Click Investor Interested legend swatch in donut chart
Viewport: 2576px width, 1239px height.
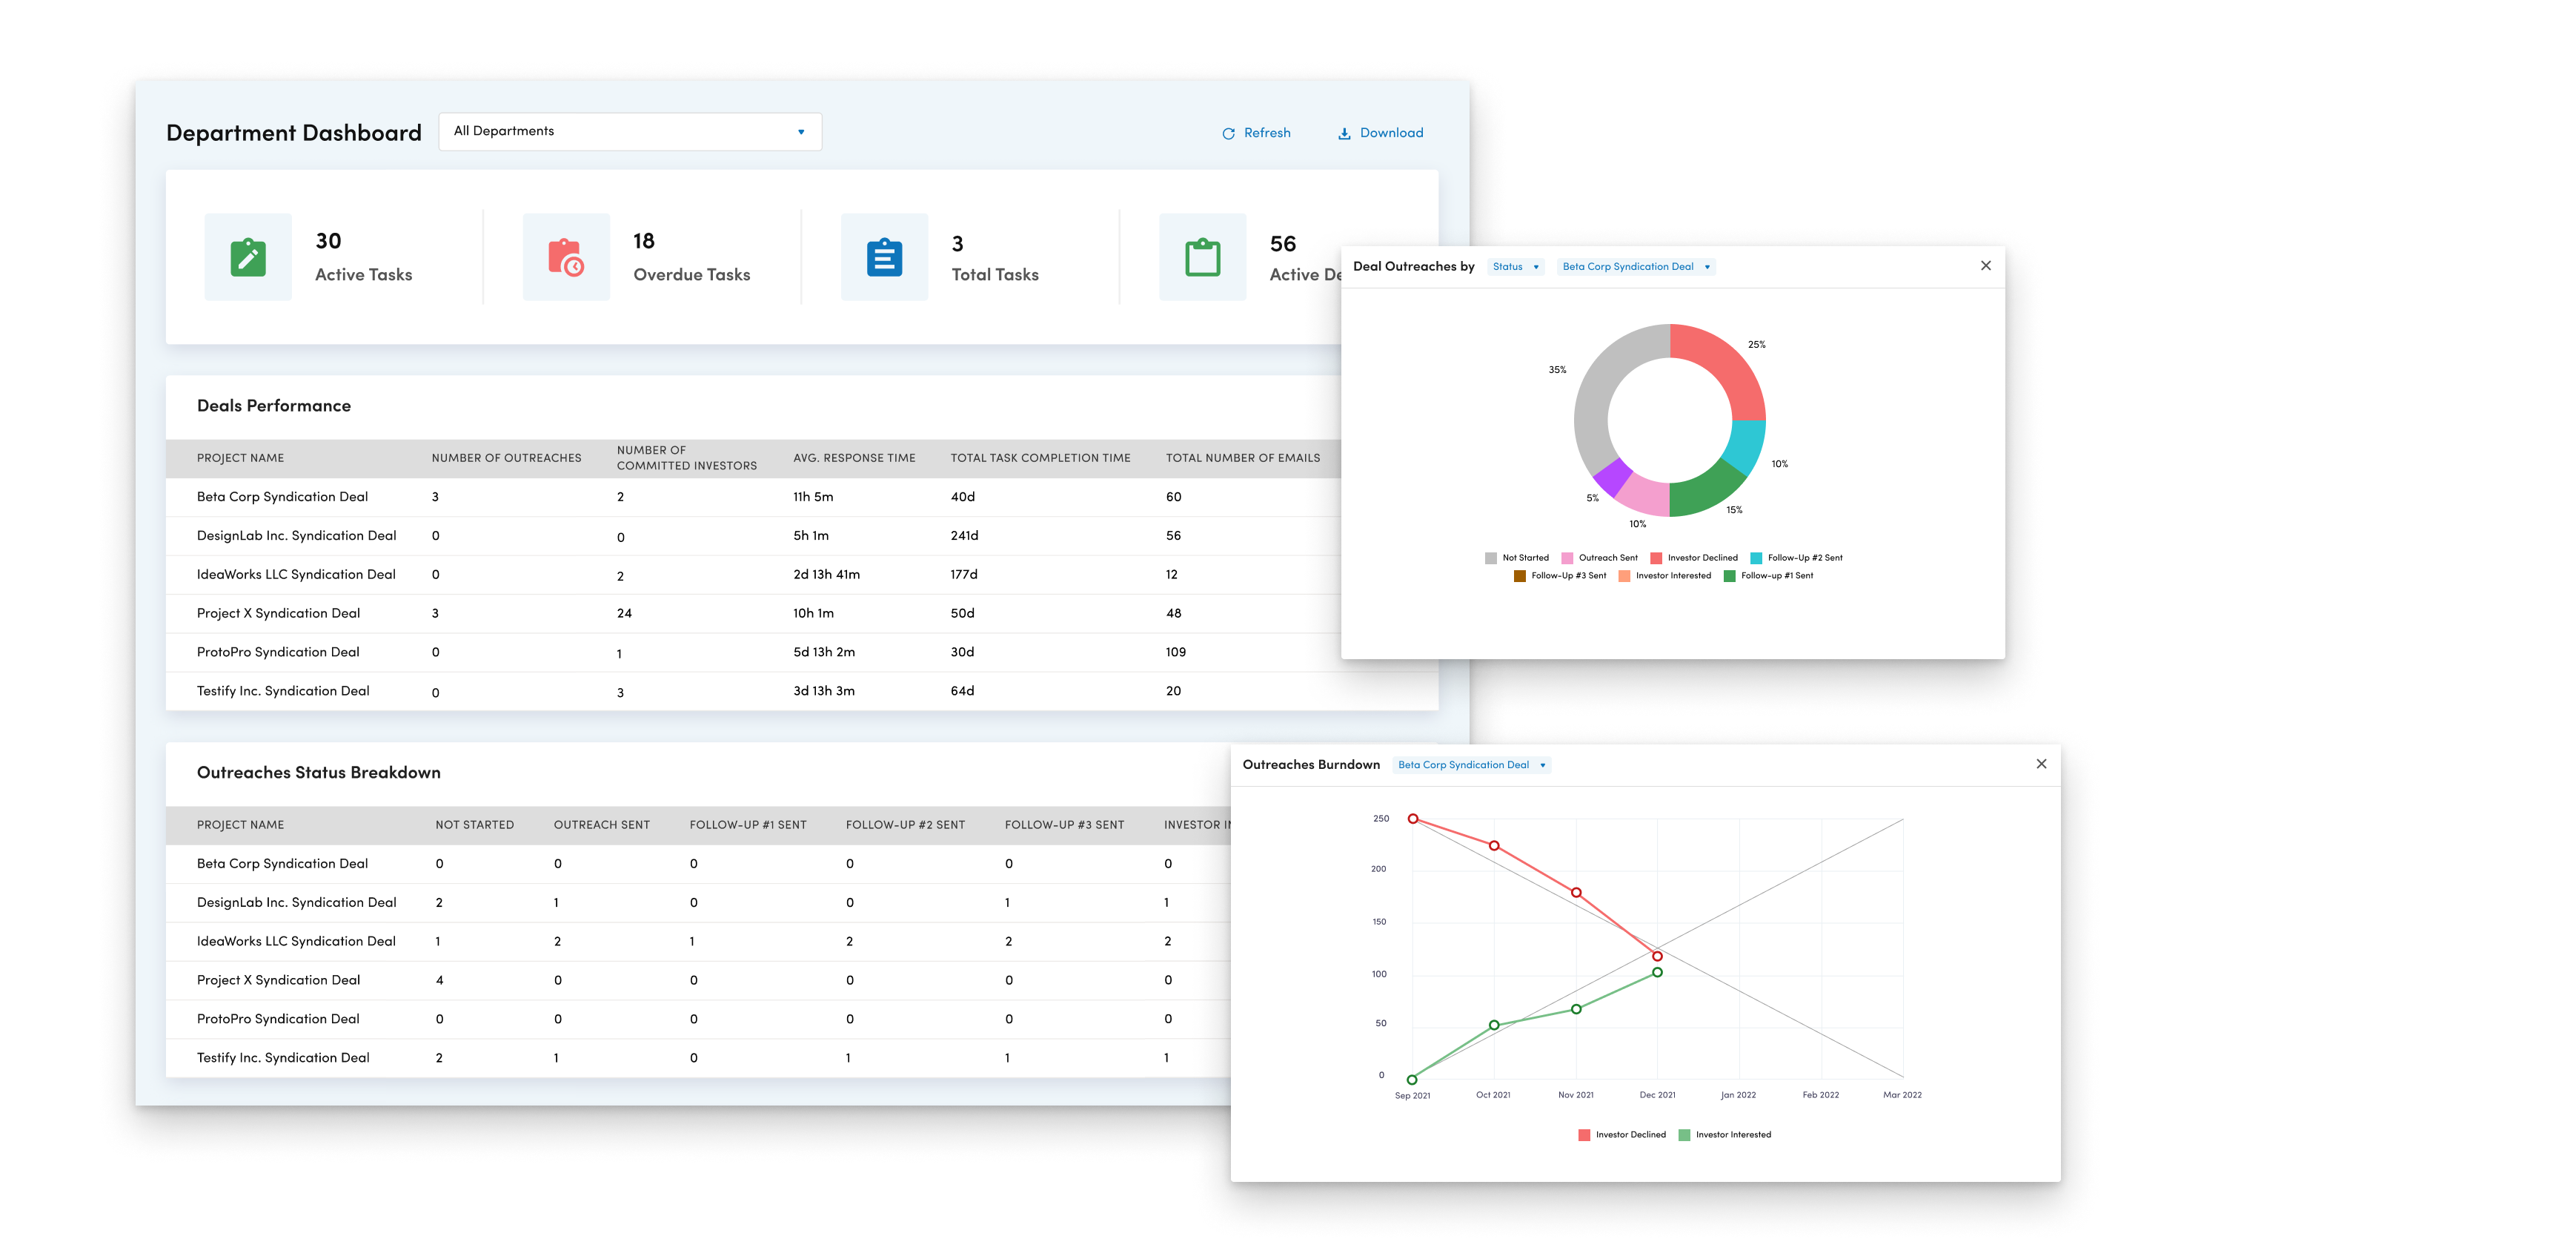tap(1625, 576)
